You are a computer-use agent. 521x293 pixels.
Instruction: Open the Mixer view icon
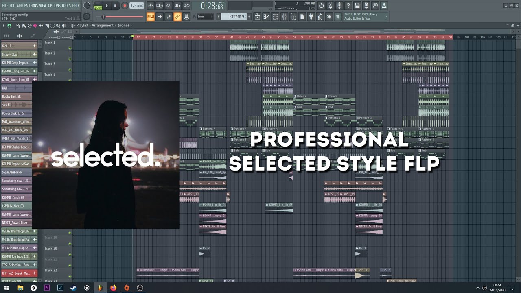284,17
